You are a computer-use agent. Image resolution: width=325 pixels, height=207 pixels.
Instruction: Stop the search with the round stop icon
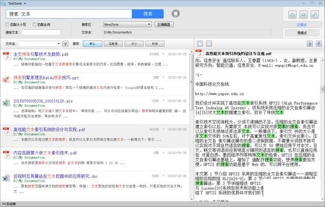(x=175, y=14)
